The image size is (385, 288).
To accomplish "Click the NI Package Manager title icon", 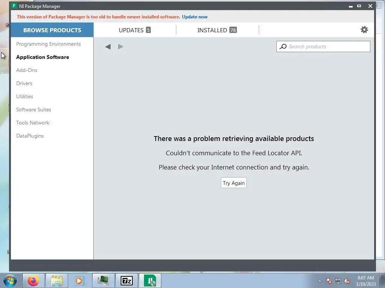I will 14,6.
